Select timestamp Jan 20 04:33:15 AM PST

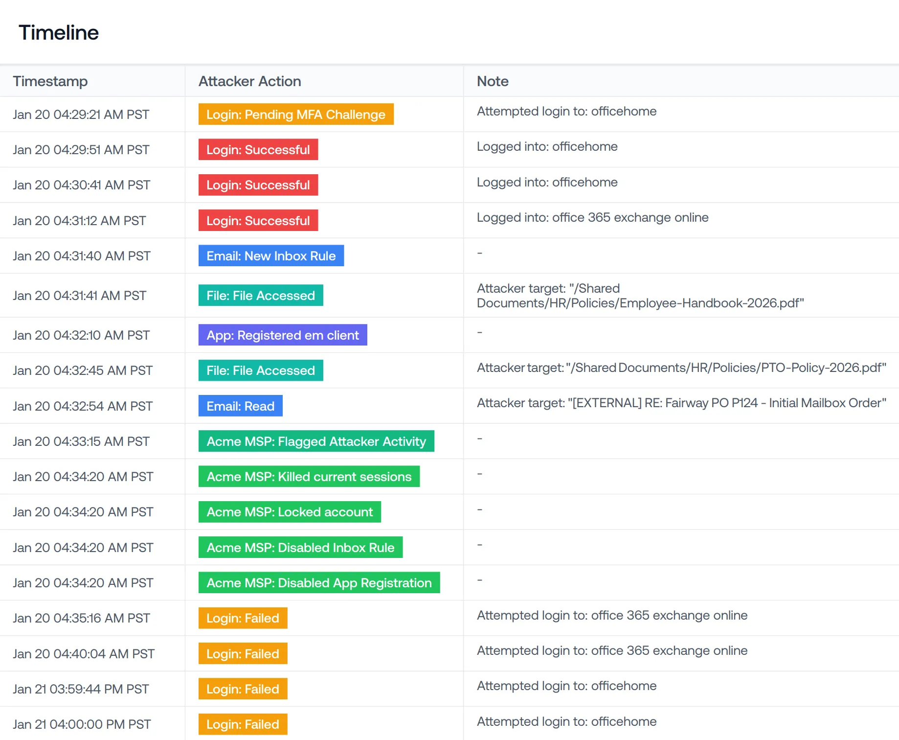pyautogui.click(x=81, y=441)
